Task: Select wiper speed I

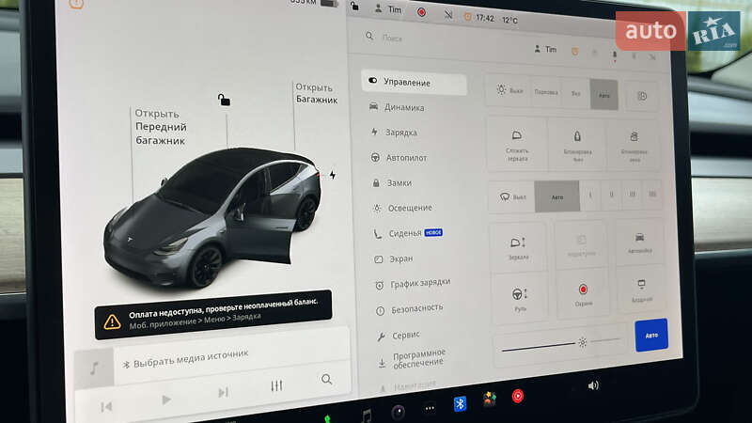Action: (590, 196)
